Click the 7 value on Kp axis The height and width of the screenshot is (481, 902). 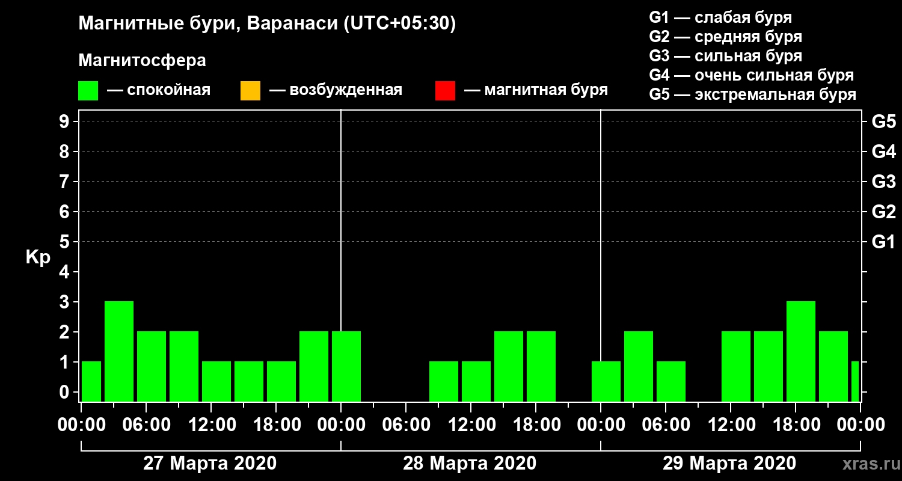[x=66, y=182]
